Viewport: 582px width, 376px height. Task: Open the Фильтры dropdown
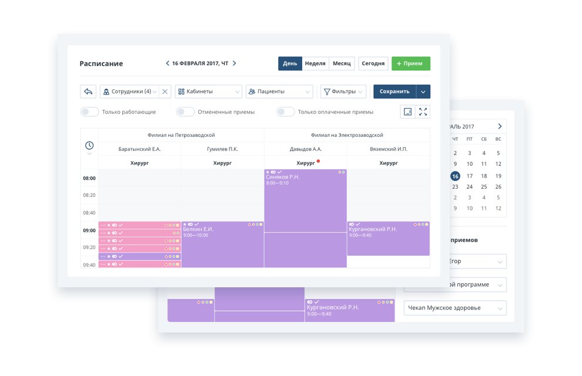(343, 92)
